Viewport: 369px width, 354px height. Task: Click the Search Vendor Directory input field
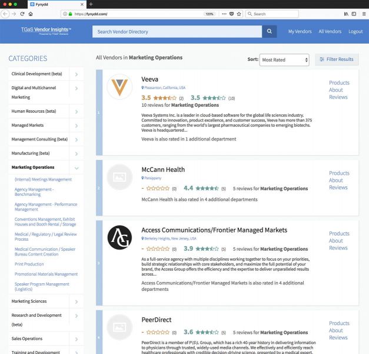tap(177, 32)
